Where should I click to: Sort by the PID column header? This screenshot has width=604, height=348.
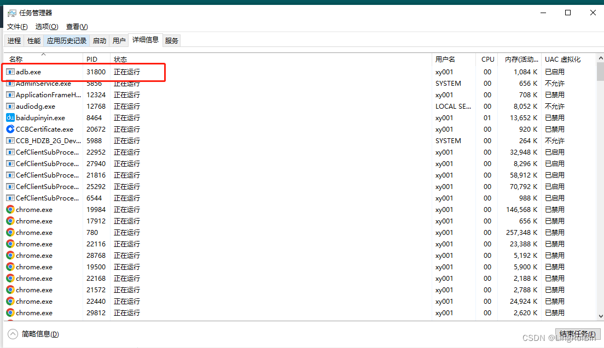(x=96, y=59)
